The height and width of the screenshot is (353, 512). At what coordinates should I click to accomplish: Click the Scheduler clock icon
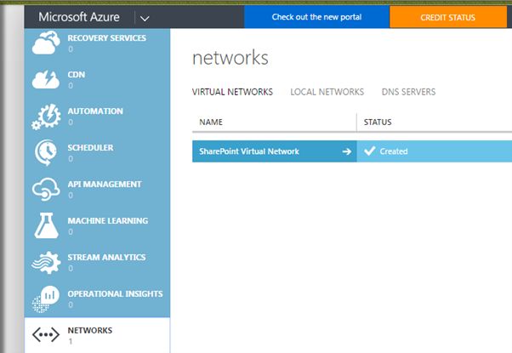click(x=44, y=153)
